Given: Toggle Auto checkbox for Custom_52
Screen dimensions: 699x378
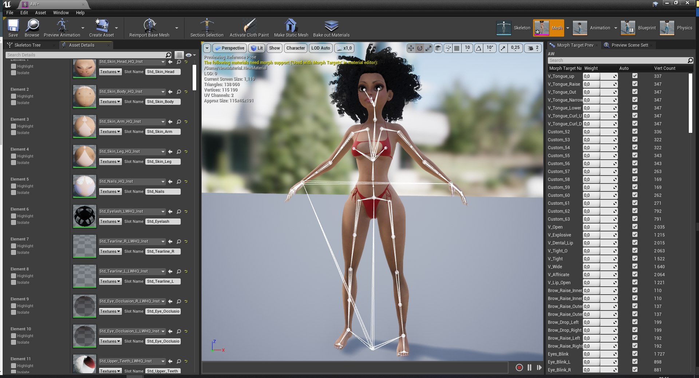Looking at the screenshot, I should (x=635, y=132).
